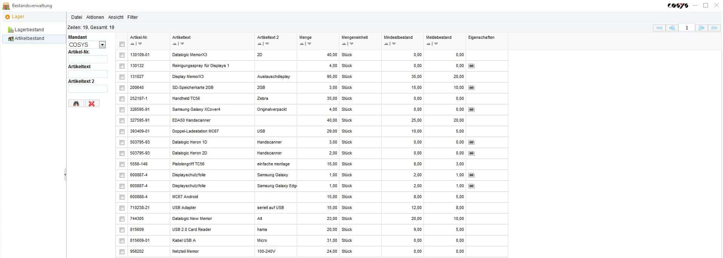This screenshot has height=258, width=723.
Task: Clear filters with the red X button
Action: [x=92, y=104]
